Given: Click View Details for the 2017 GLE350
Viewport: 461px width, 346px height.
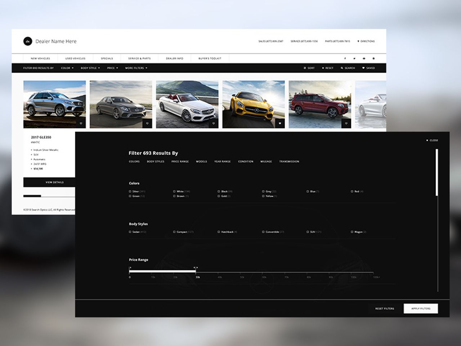Looking at the screenshot, I should [55, 182].
